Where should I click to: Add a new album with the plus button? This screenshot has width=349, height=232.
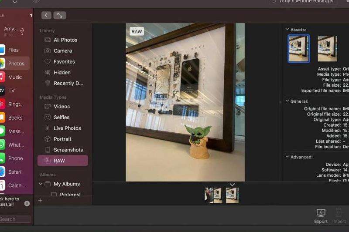point(40,201)
